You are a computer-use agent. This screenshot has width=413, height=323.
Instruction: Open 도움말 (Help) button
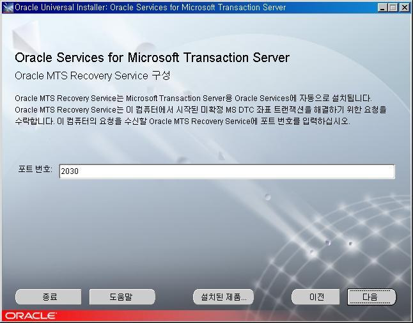[122, 297]
